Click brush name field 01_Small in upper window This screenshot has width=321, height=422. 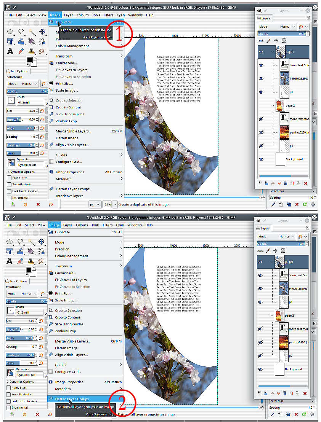30,102
